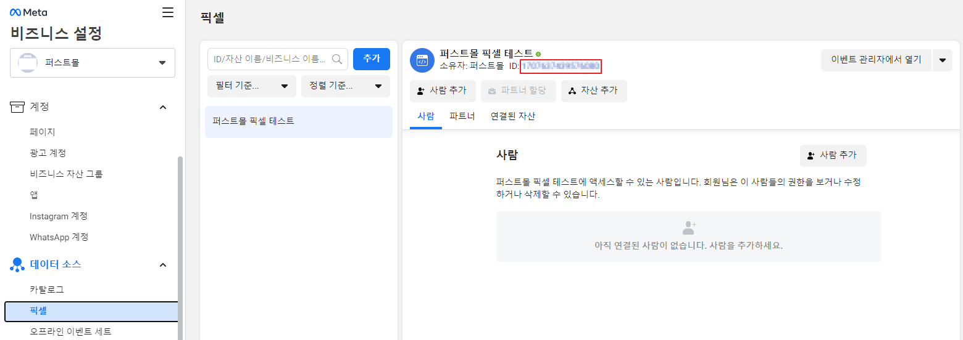Click the 데이터 소스 icon
963x340 pixels.
(17, 265)
